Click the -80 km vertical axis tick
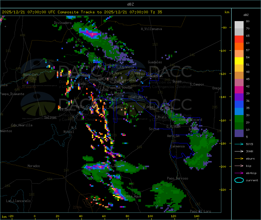261x220 pixels. 224,27
